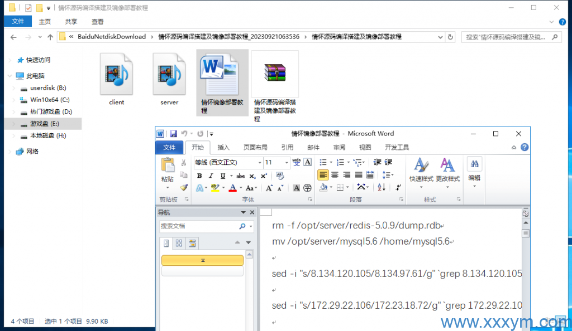Toggle underline formatting
This screenshot has width=572, height=331.
coord(222,176)
